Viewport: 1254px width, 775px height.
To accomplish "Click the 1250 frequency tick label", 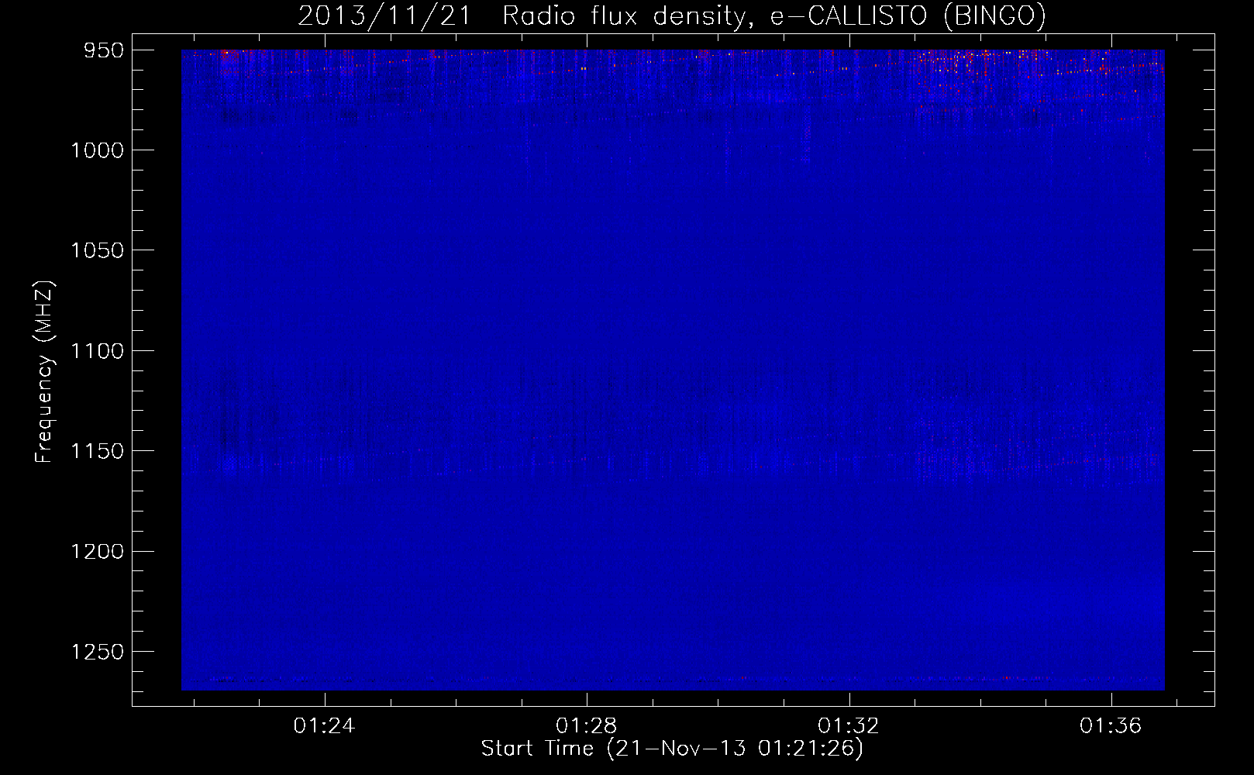I will (97, 652).
